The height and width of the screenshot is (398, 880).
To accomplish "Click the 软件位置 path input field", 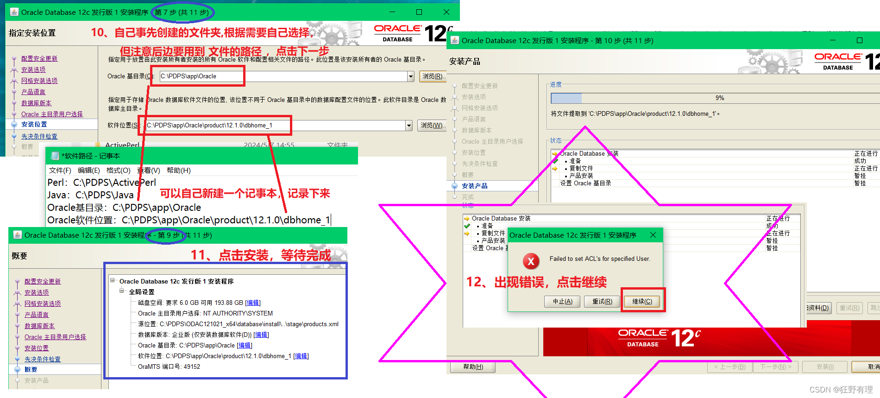I will point(275,126).
